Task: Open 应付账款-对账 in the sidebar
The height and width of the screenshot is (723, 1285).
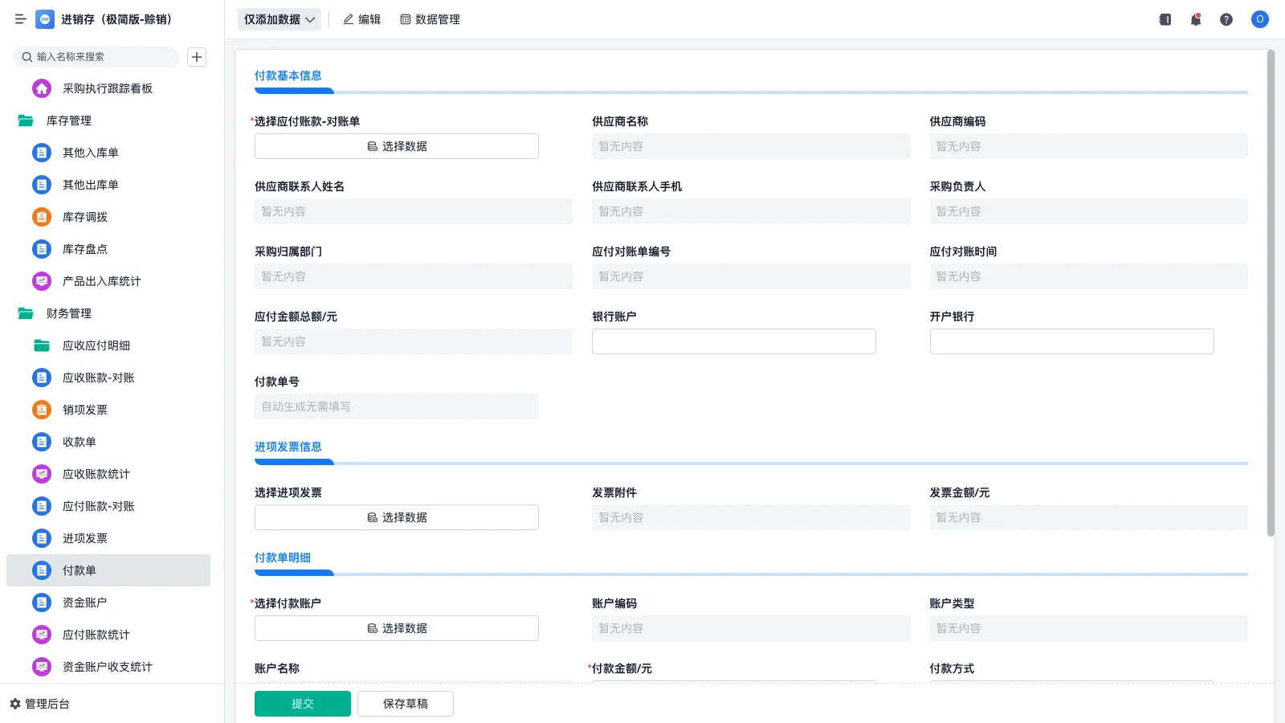Action: [x=108, y=506]
